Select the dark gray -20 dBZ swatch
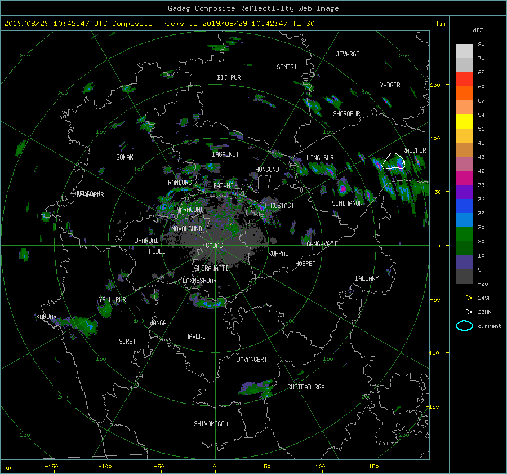The width and height of the screenshot is (507, 474). point(464,277)
